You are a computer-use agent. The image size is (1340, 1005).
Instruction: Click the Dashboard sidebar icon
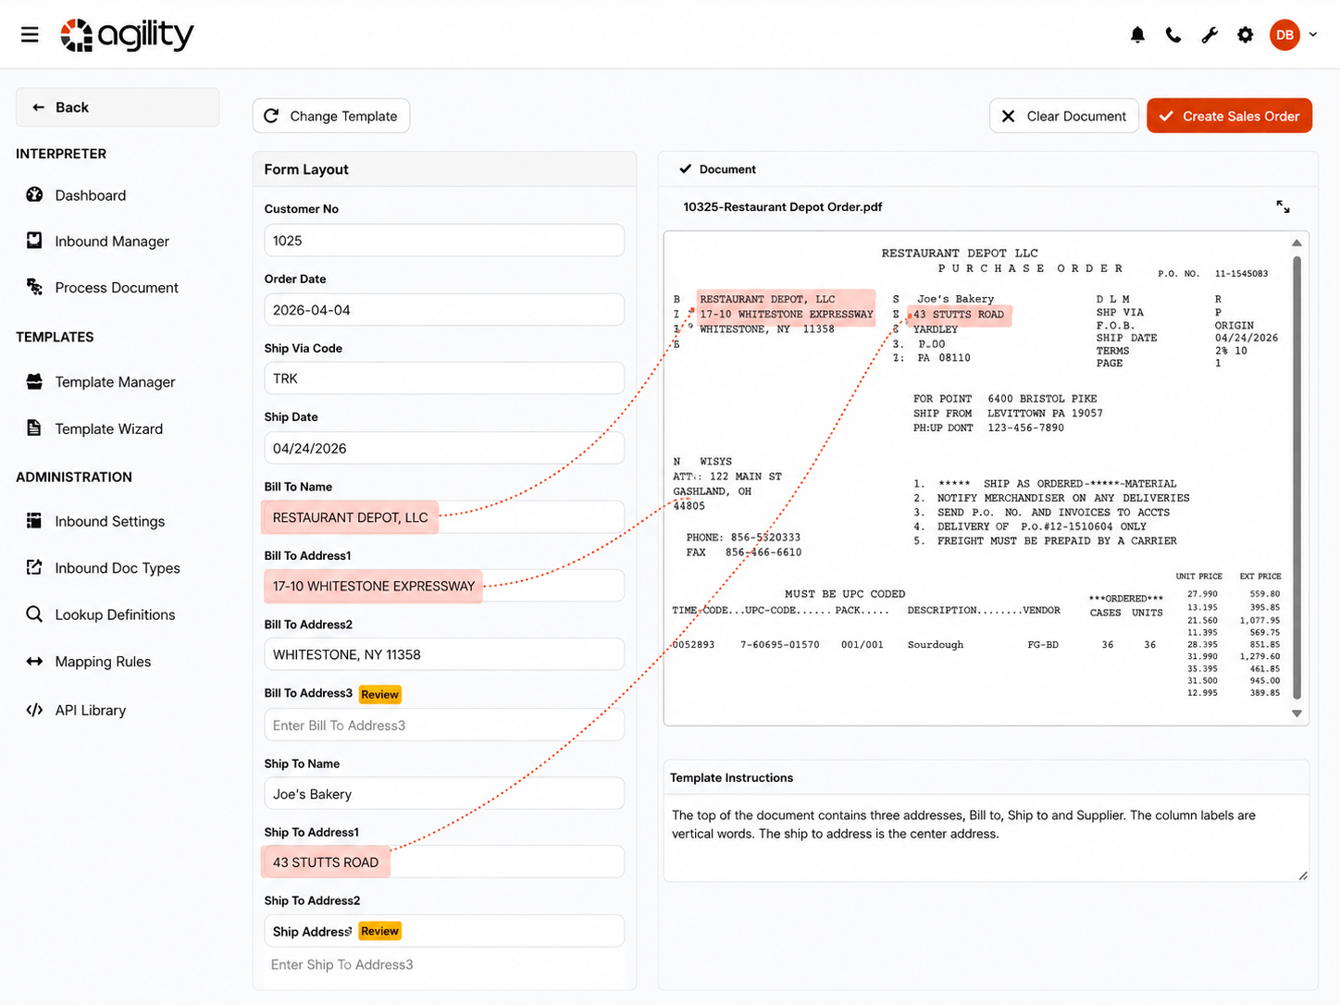pos(34,194)
